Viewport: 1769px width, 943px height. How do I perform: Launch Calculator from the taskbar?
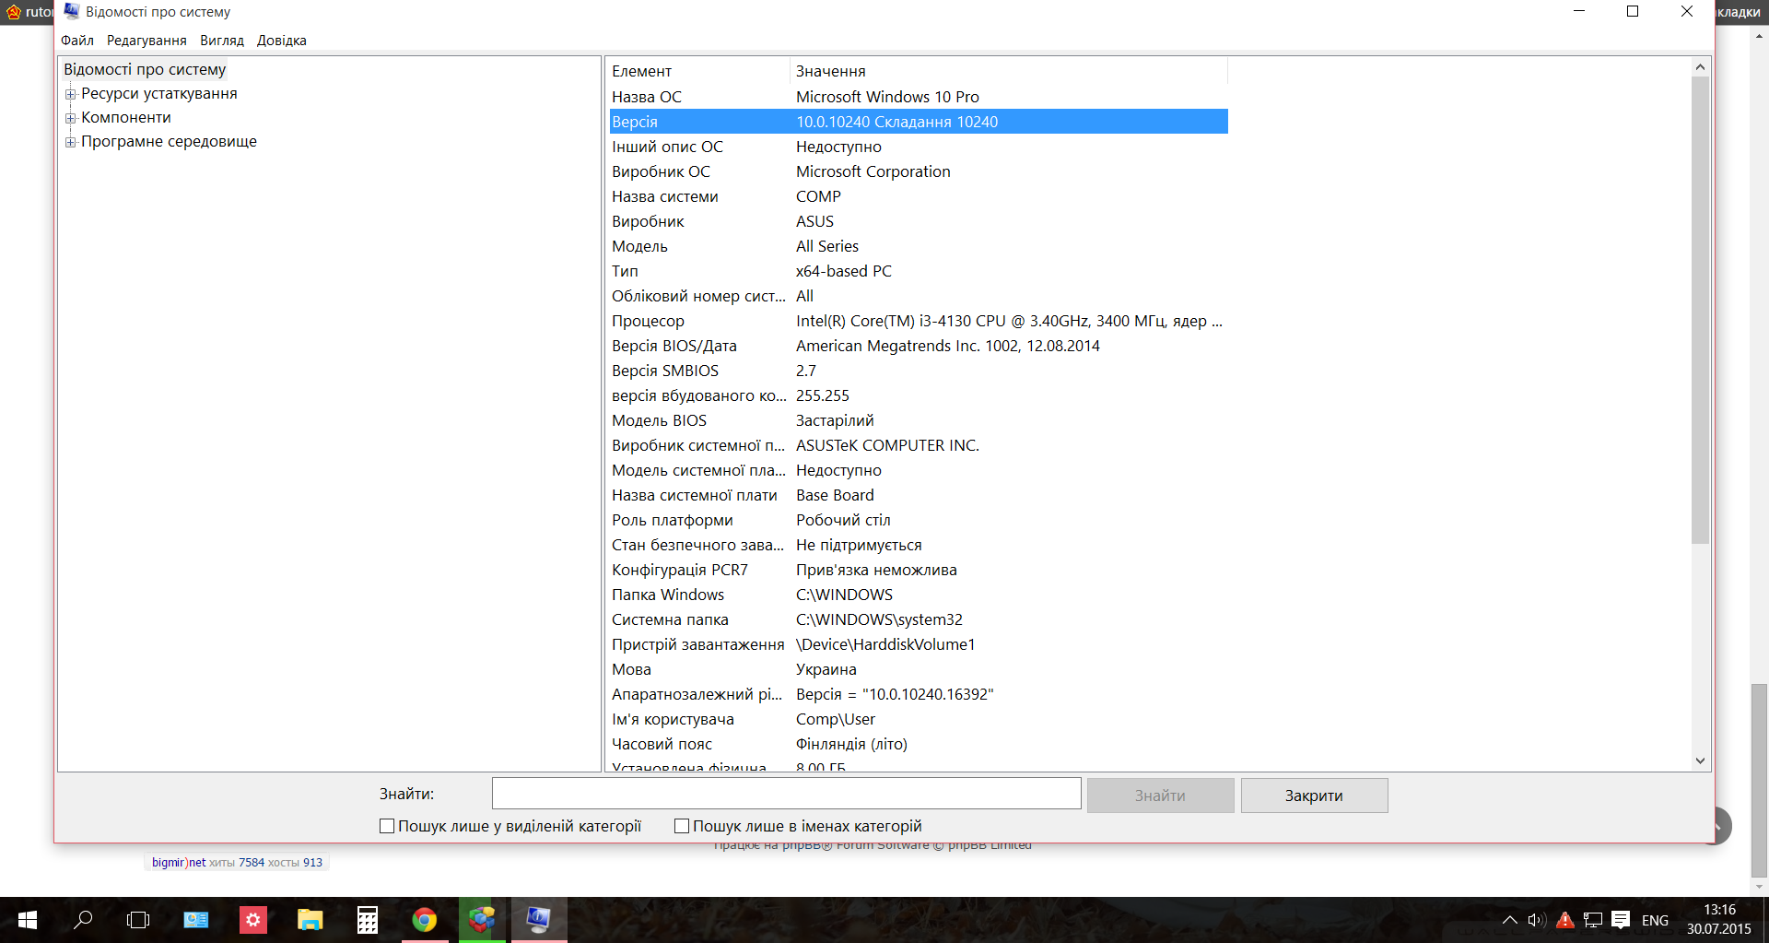pos(368,920)
